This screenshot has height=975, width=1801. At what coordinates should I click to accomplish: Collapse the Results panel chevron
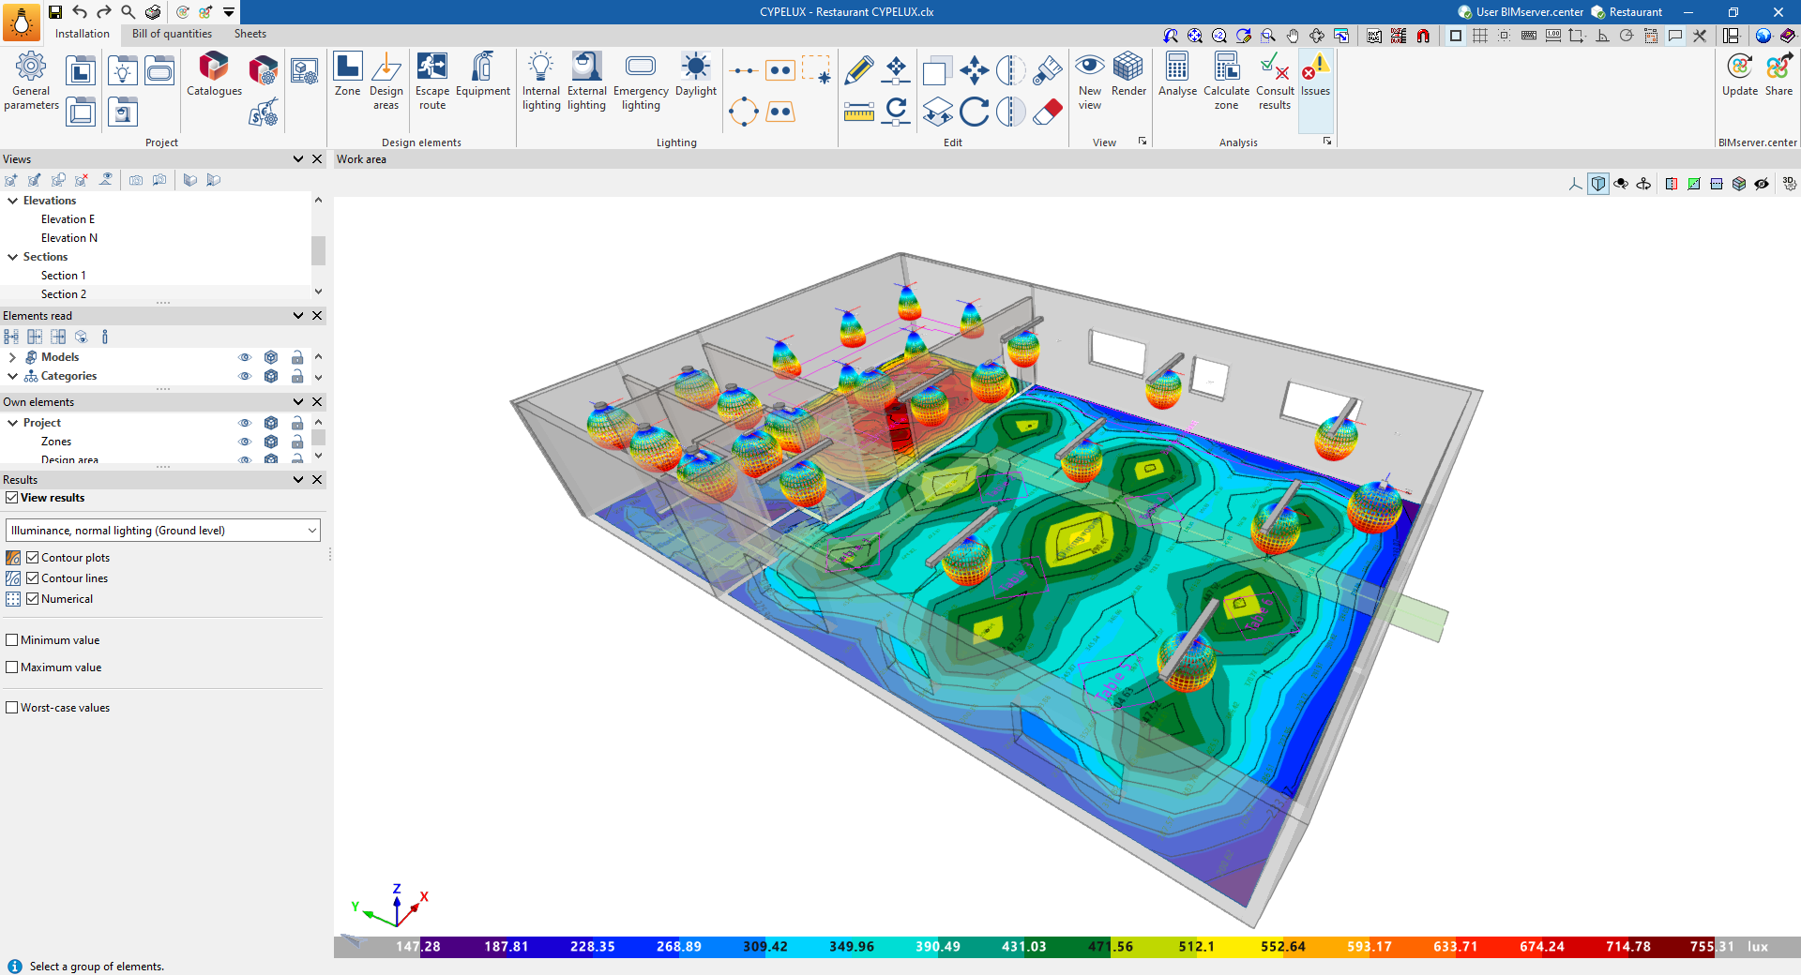tap(298, 480)
